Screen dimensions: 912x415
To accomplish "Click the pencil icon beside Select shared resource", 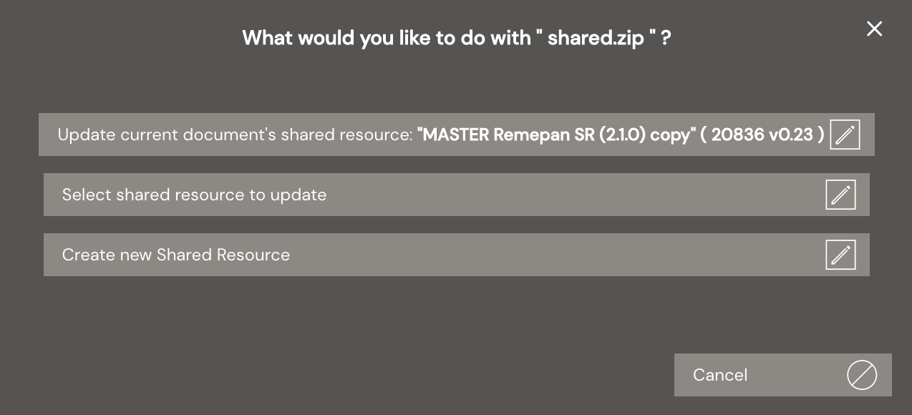I will (840, 195).
